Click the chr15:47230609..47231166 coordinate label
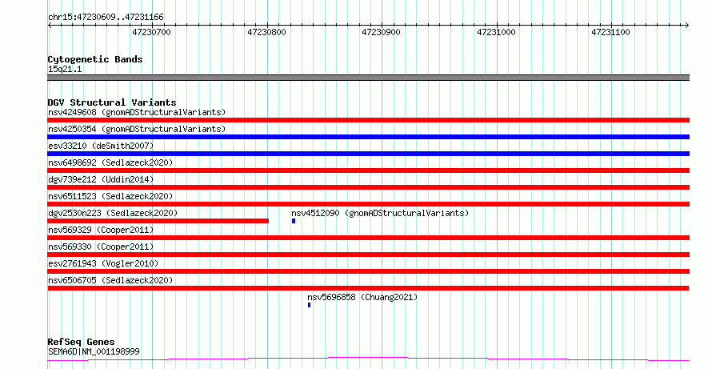This screenshot has width=712, height=369. 106,18
